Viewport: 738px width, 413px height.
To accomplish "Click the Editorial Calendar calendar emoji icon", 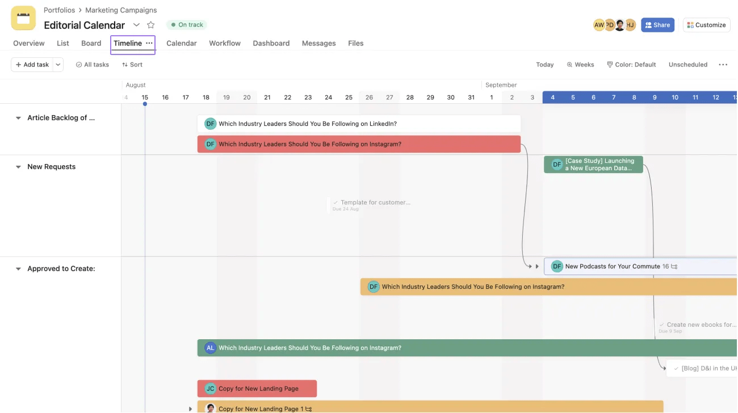I will tap(23, 18).
